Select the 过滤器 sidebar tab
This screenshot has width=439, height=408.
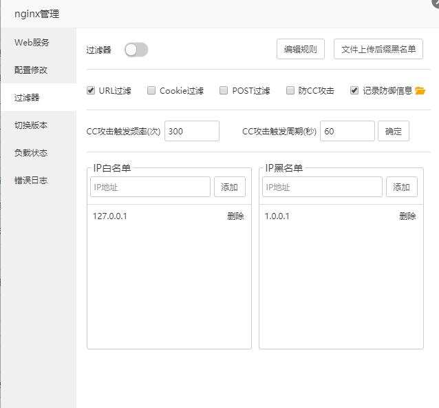[x=39, y=97]
